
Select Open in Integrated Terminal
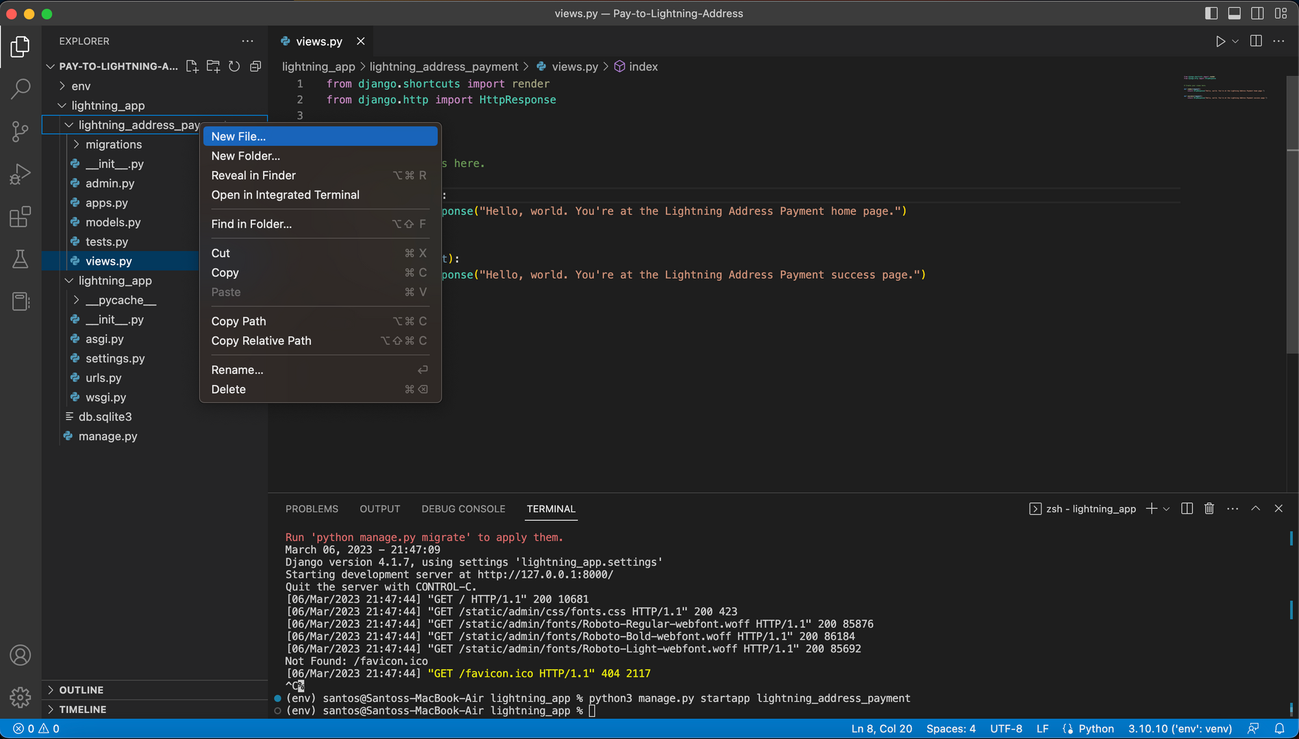(320, 195)
